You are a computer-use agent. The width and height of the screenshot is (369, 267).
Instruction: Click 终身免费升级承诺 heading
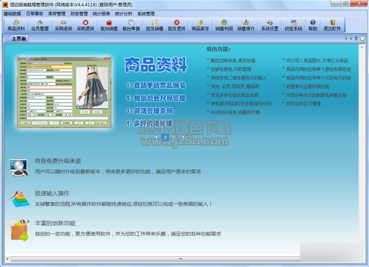pyautogui.click(x=58, y=161)
